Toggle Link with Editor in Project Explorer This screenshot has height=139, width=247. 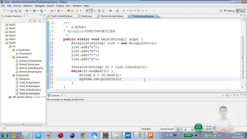click(34, 21)
